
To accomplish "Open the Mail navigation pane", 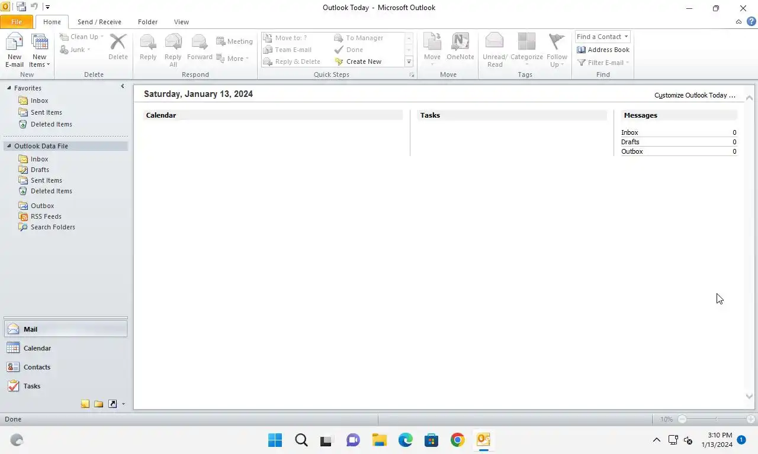I will [x=66, y=329].
